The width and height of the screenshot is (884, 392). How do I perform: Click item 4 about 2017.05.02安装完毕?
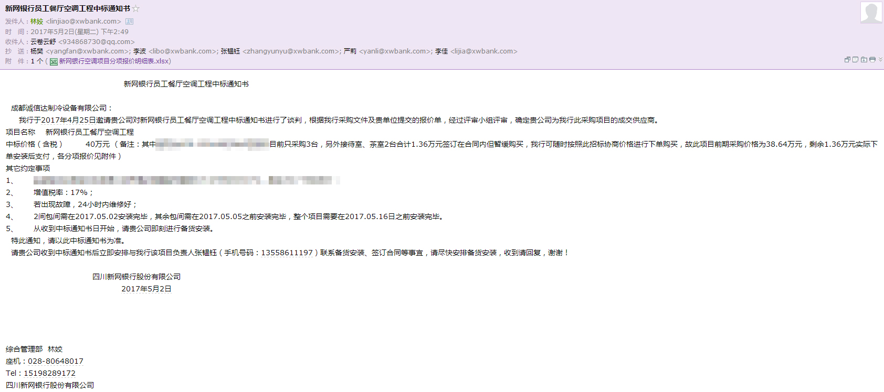[x=239, y=216]
